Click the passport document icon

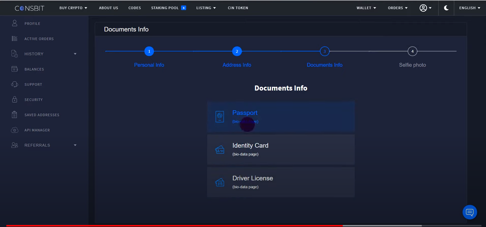(220, 117)
